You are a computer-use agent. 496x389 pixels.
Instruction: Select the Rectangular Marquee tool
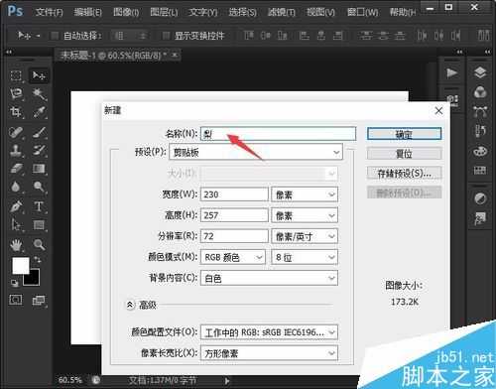(x=16, y=75)
